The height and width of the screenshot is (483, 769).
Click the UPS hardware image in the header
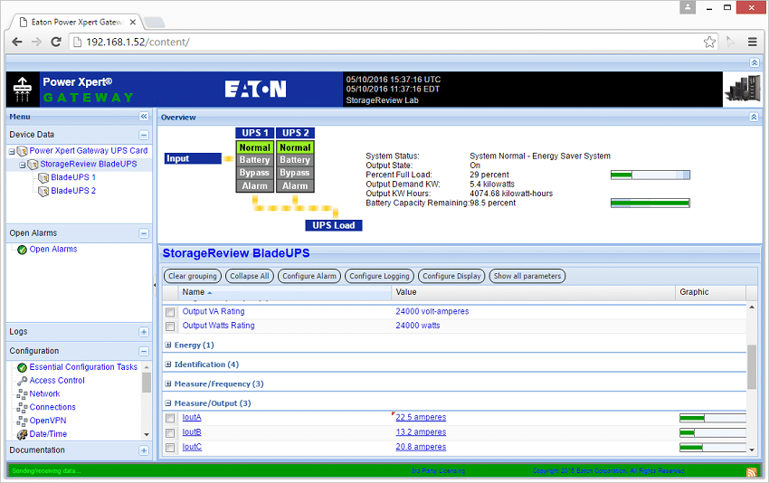(743, 90)
